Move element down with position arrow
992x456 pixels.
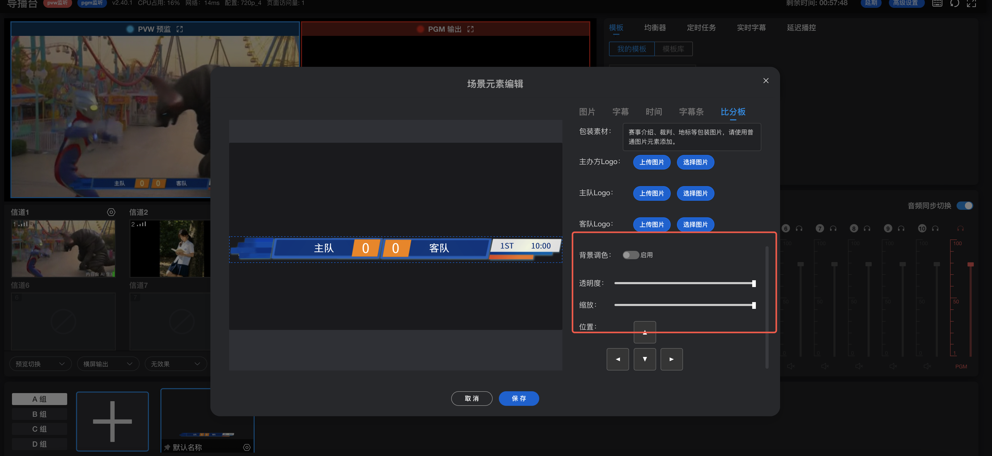pos(645,359)
